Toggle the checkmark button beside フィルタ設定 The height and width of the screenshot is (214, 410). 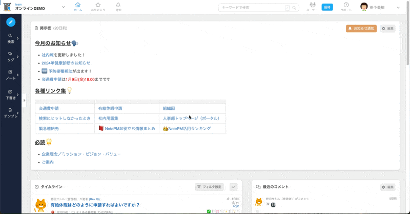pyautogui.click(x=233, y=187)
